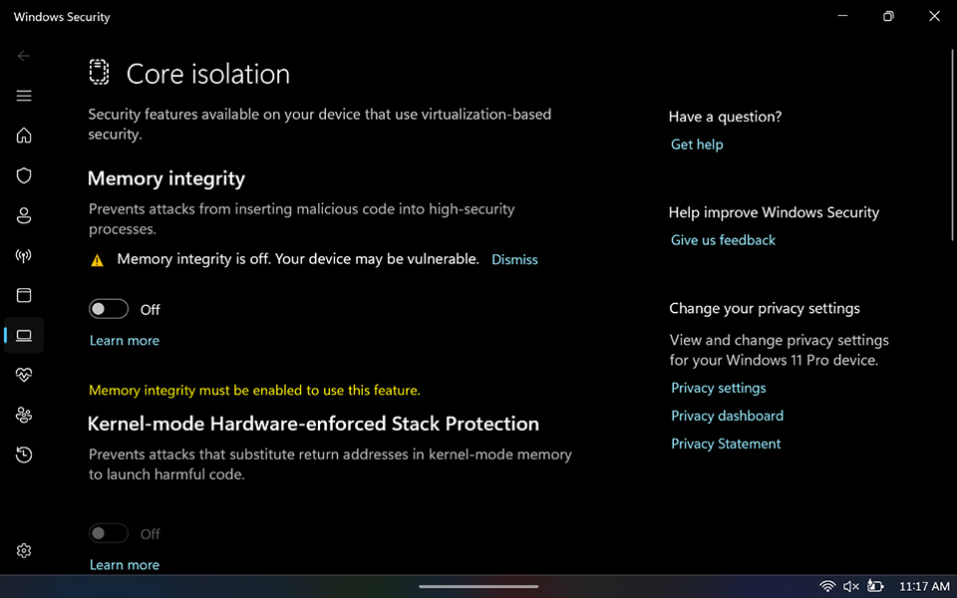Open App & browser control icon

[x=24, y=295]
